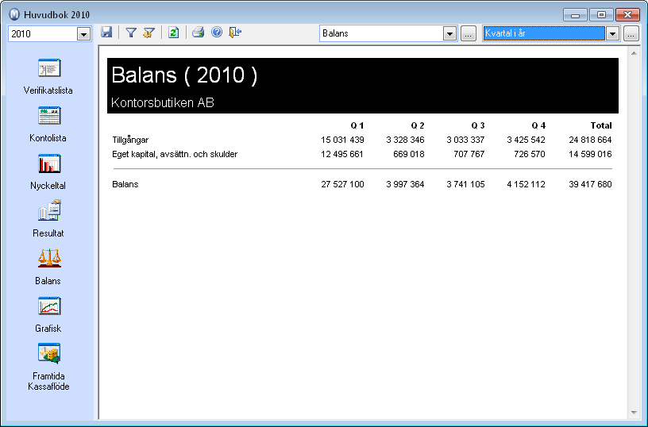The image size is (648, 427).
Task: Click the exit door icon
Action: click(235, 33)
